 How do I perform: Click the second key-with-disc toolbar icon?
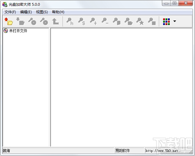tap(44, 21)
